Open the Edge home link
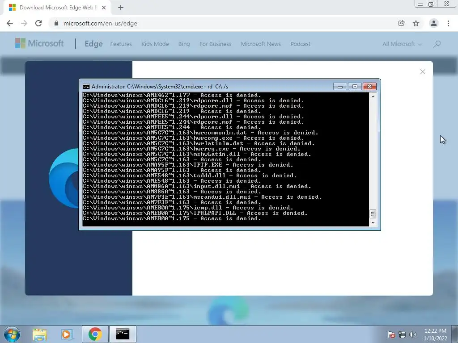 click(93, 44)
